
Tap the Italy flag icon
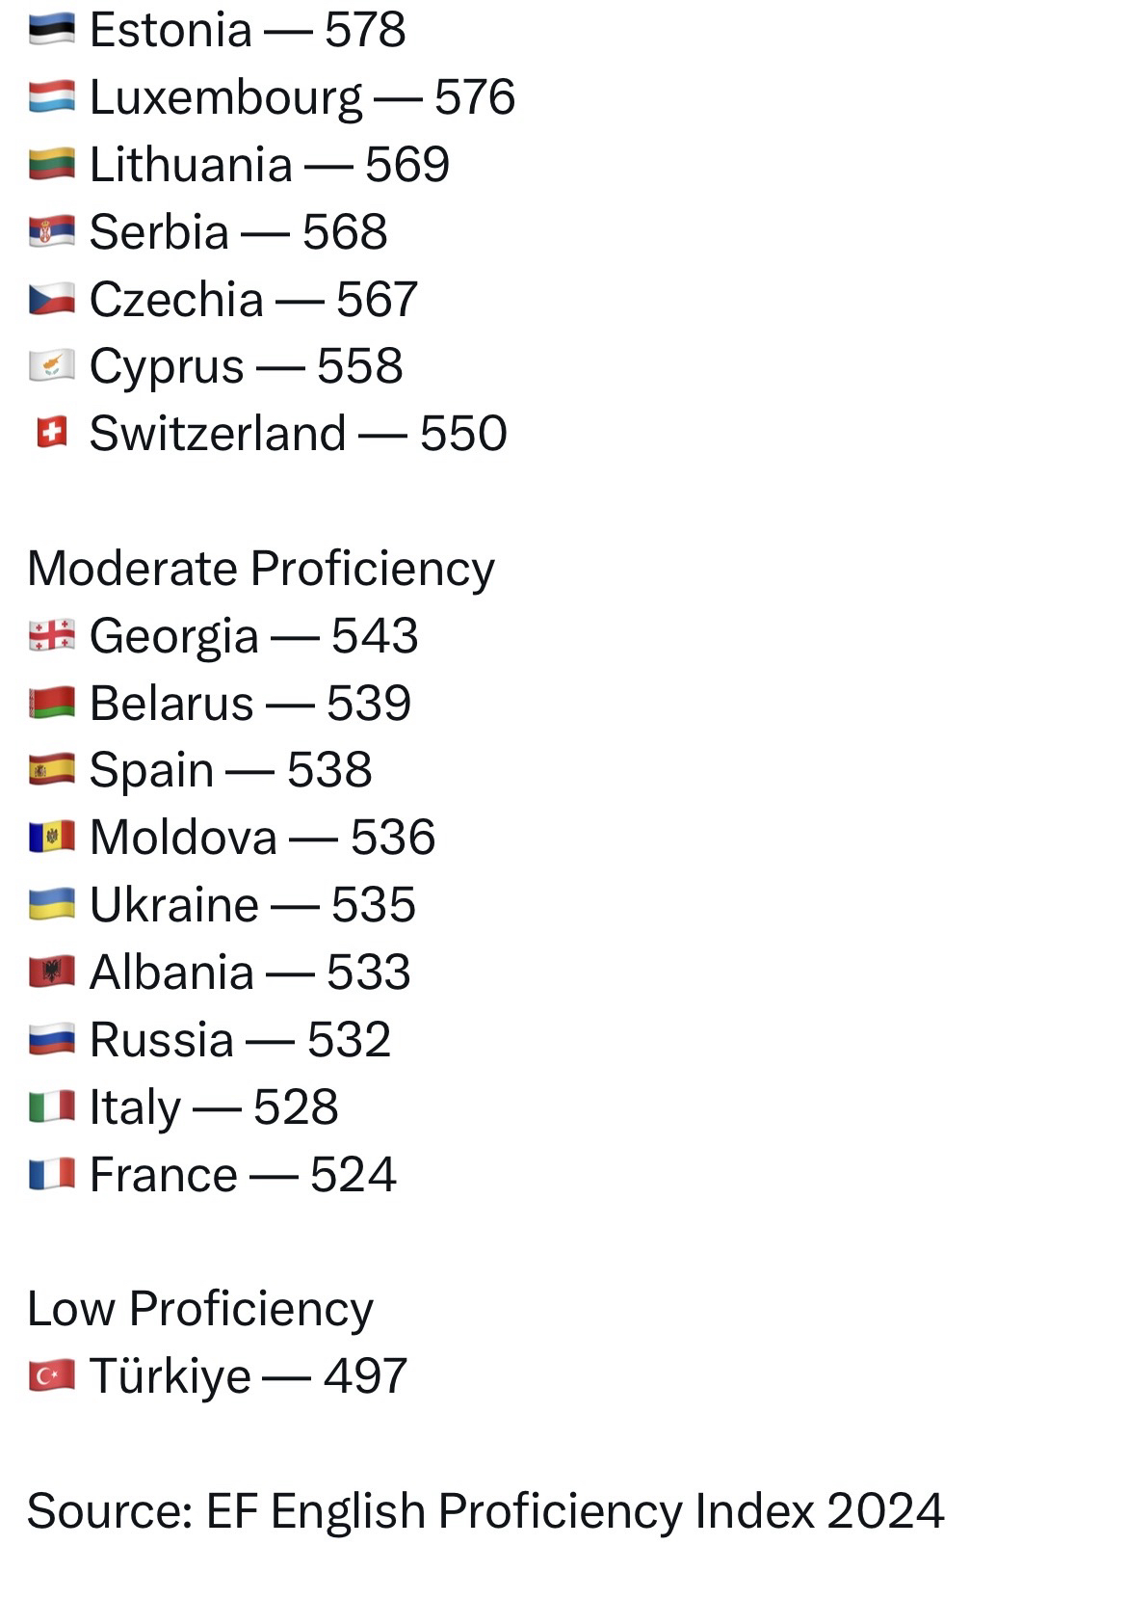52,1106
